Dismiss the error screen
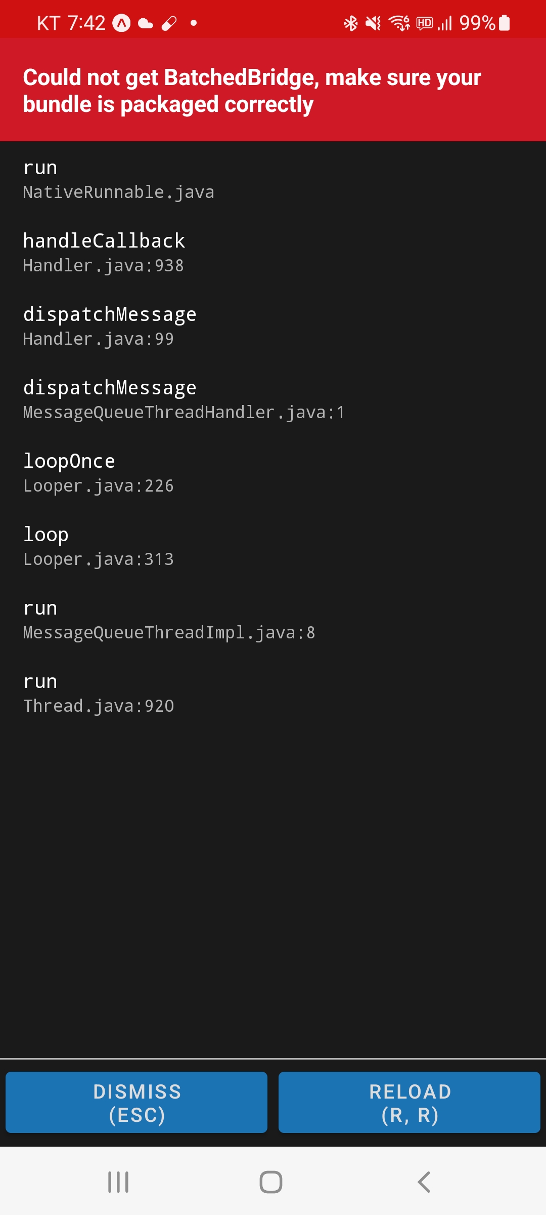The height and width of the screenshot is (1215, 546). pos(136,1102)
